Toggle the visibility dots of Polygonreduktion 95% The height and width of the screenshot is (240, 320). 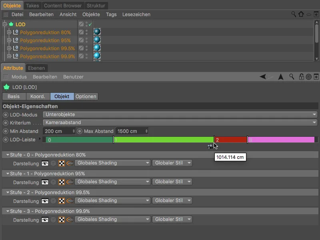tap(86, 40)
